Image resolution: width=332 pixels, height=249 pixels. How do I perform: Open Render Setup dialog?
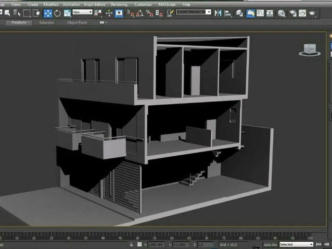(x=293, y=13)
